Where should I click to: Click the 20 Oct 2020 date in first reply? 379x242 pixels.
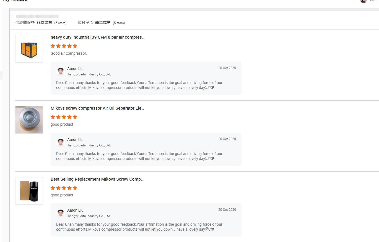coord(227,68)
